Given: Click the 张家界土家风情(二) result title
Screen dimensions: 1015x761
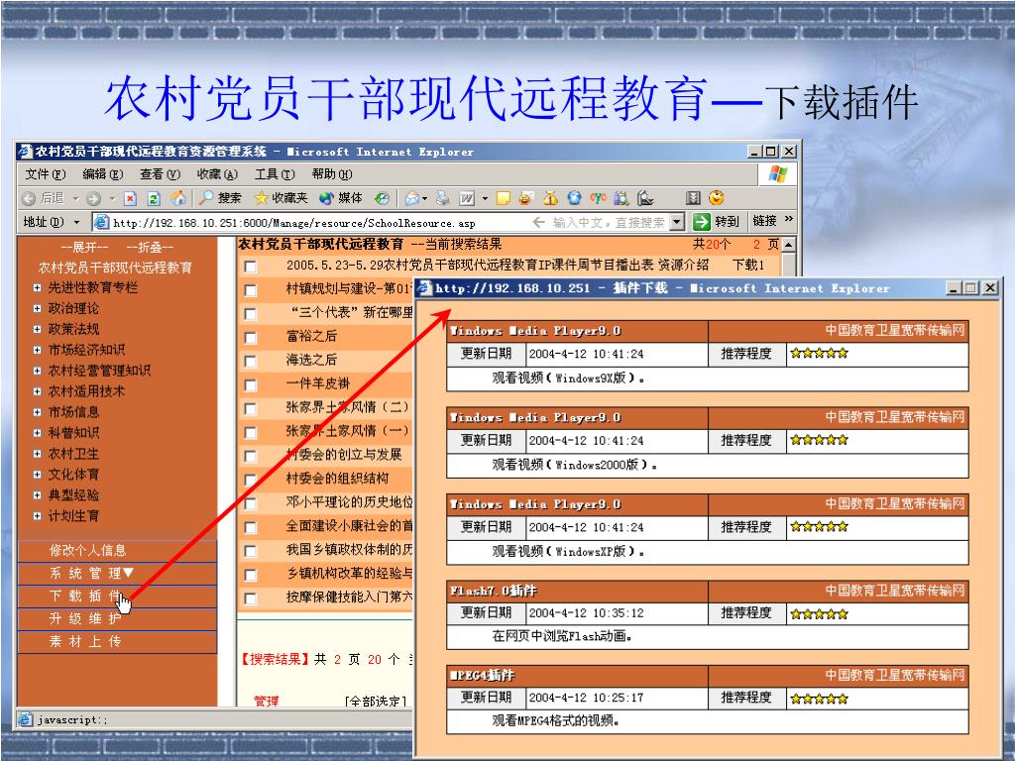Looking at the screenshot, I should pos(347,407).
